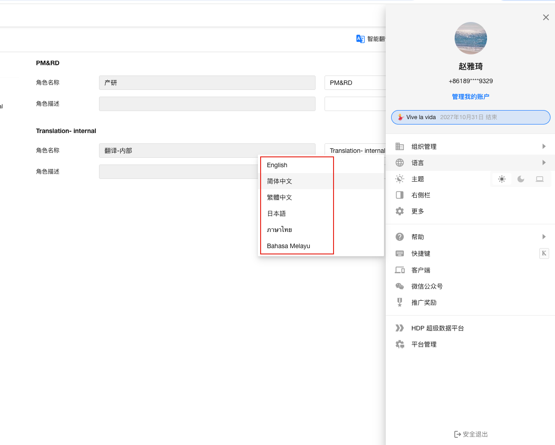
Task: Click Translation- internal translated name field
Action: (355, 151)
